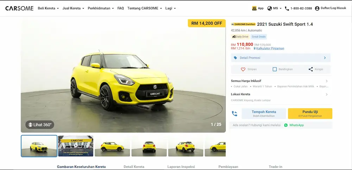Image resolution: width=352 pixels, height=170 pixels.
Task: Click the globe language icon
Action: pos(270,8)
